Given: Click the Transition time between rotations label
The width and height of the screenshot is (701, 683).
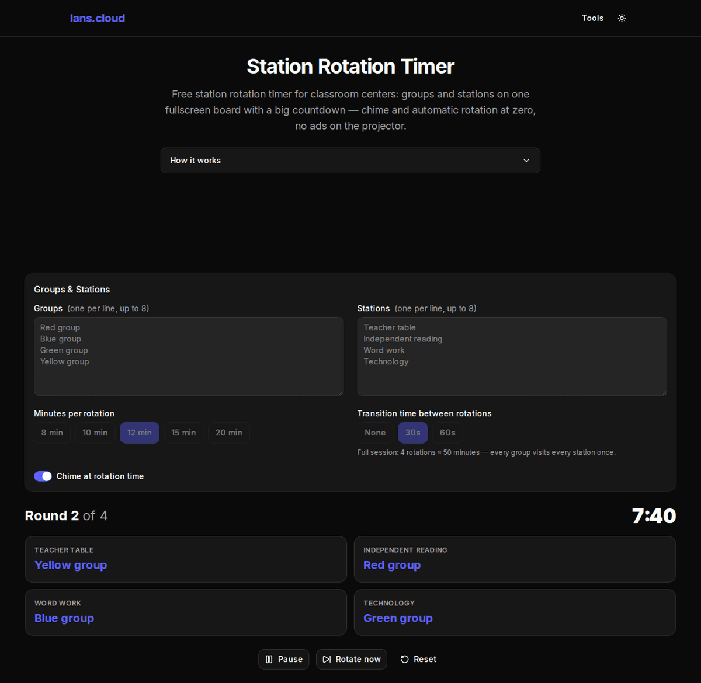Looking at the screenshot, I should pos(425,413).
